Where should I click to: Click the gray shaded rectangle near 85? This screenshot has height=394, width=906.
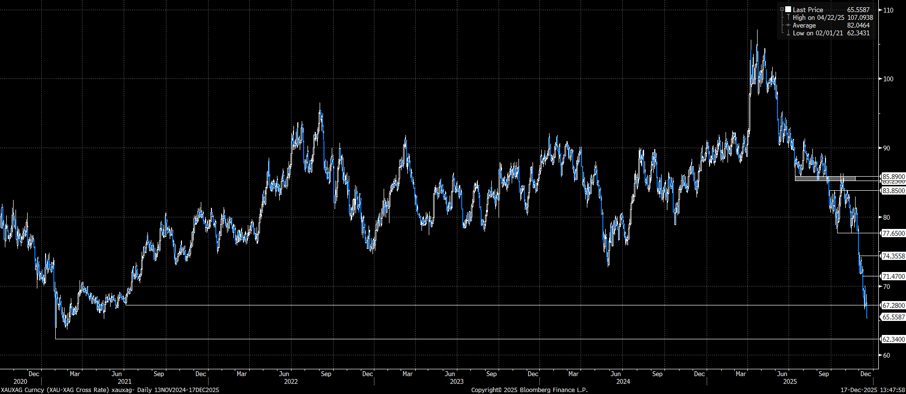click(x=825, y=179)
